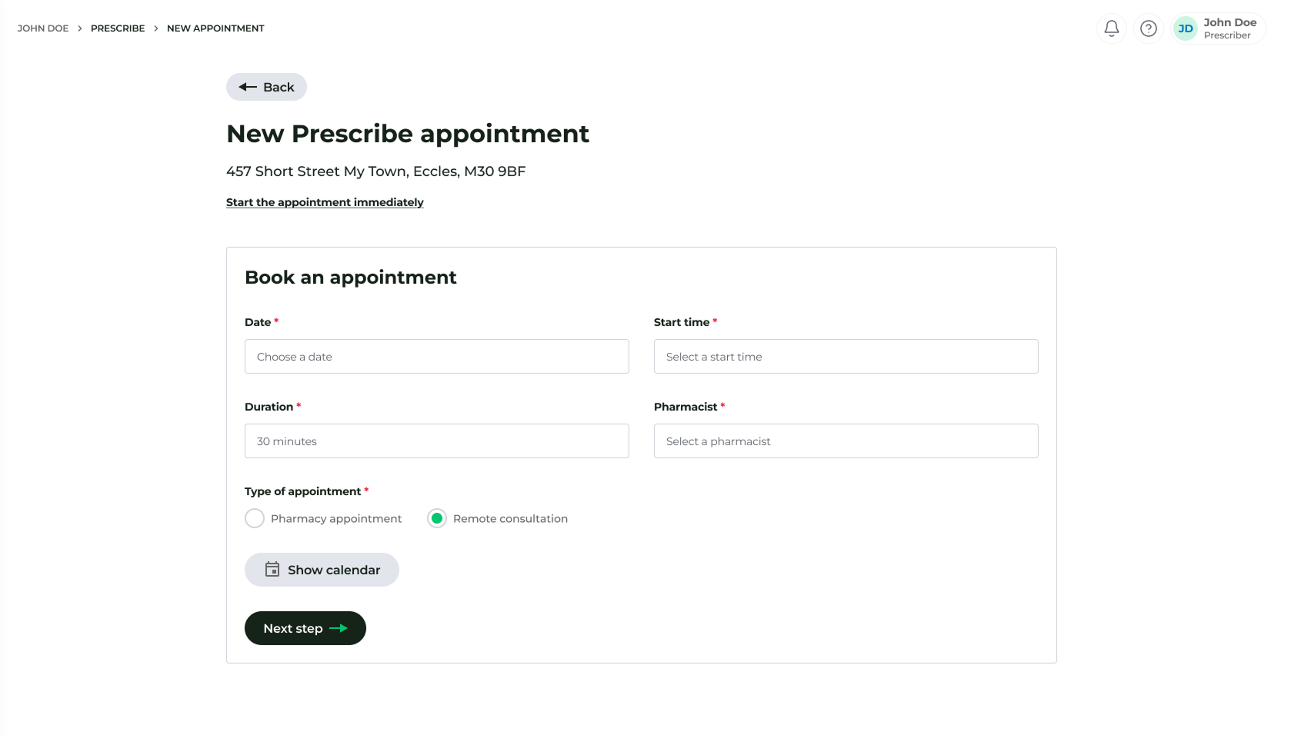Image resolution: width=1291 pixels, height=735 pixels.
Task: Go to the John Doe breadcrumb
Action: pyautogui.click(x=43, y=28)
